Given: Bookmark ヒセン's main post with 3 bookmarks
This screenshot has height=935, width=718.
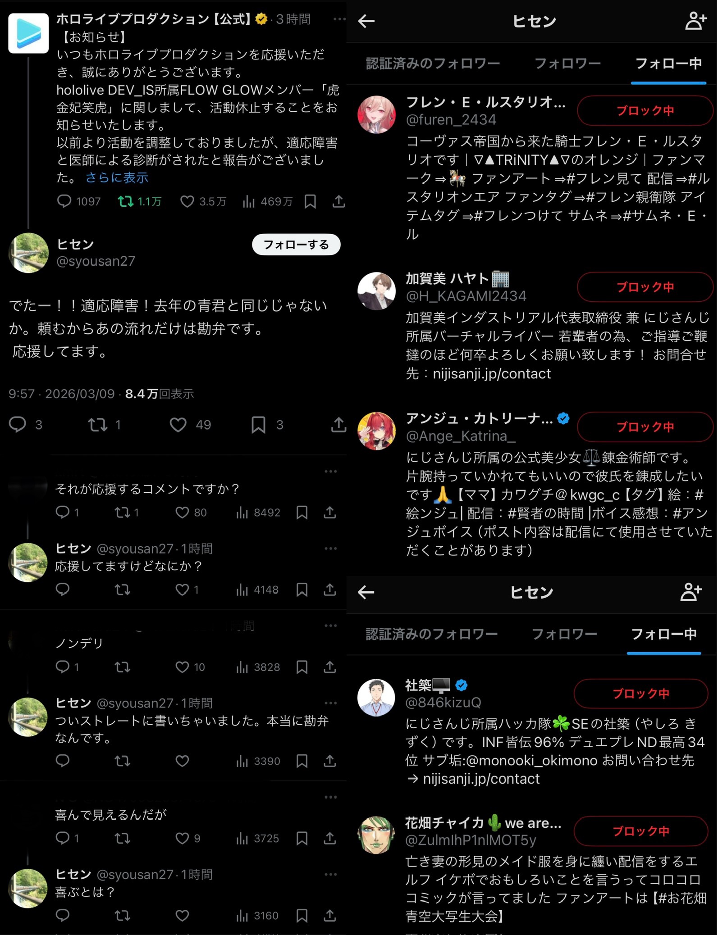Looking at the screenshot, I should pos(258,425).
